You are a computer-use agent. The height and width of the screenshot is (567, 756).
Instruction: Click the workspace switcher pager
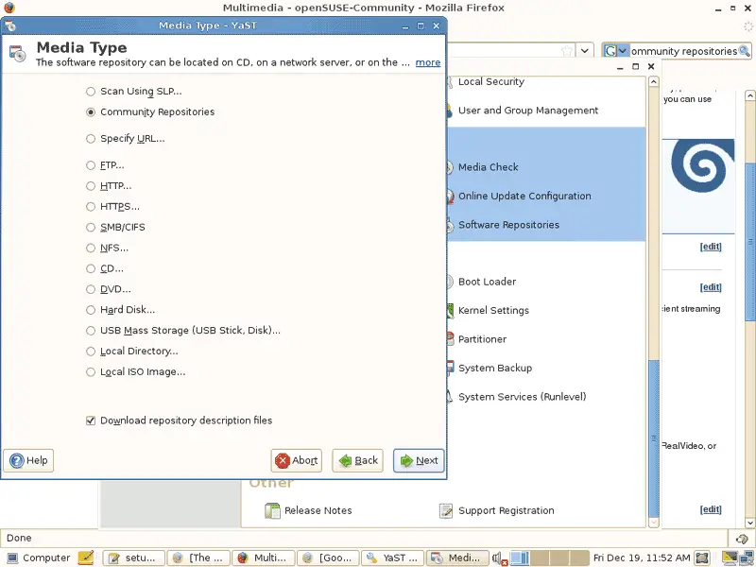tap(550, 558)
